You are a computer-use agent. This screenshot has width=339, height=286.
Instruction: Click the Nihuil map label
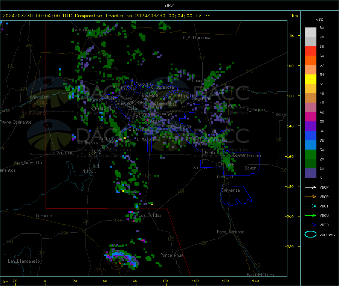click(89, 171)
